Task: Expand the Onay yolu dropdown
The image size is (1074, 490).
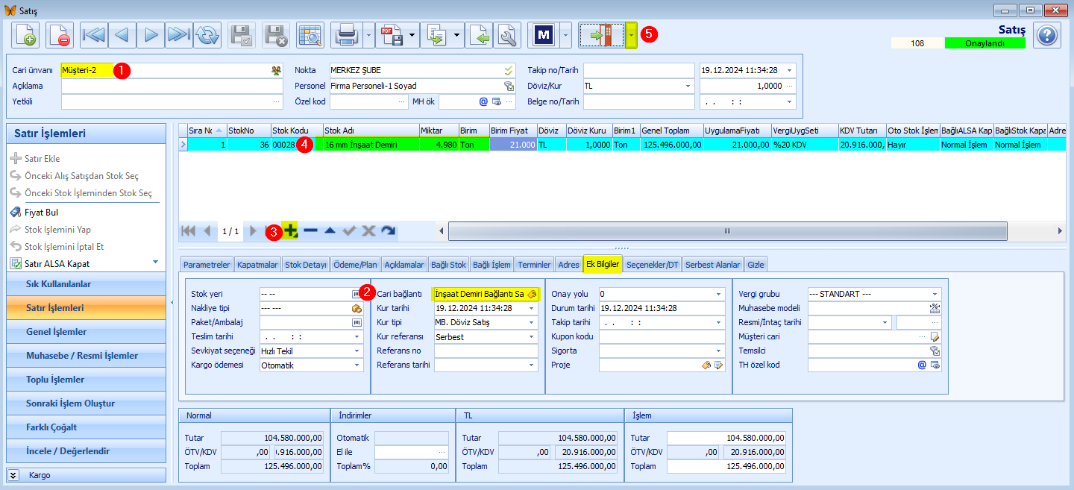Action: click(718, 294)
